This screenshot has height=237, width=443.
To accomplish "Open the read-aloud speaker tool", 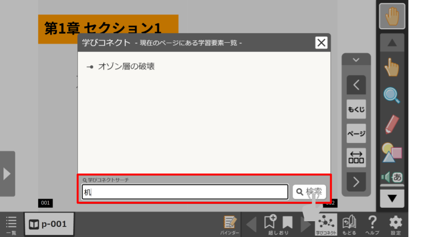I will (x=392, y=177).
